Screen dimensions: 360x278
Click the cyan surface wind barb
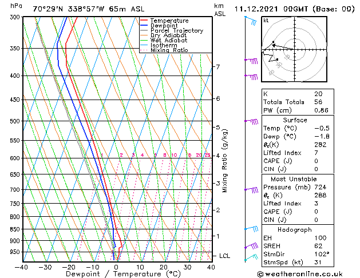pos(251,257)
